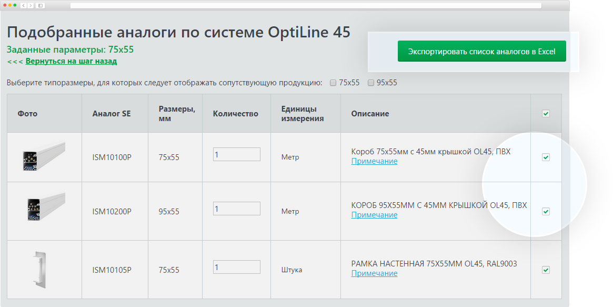Open 'Примечание' link for the 75x55 короб

(x=374, y=161)
